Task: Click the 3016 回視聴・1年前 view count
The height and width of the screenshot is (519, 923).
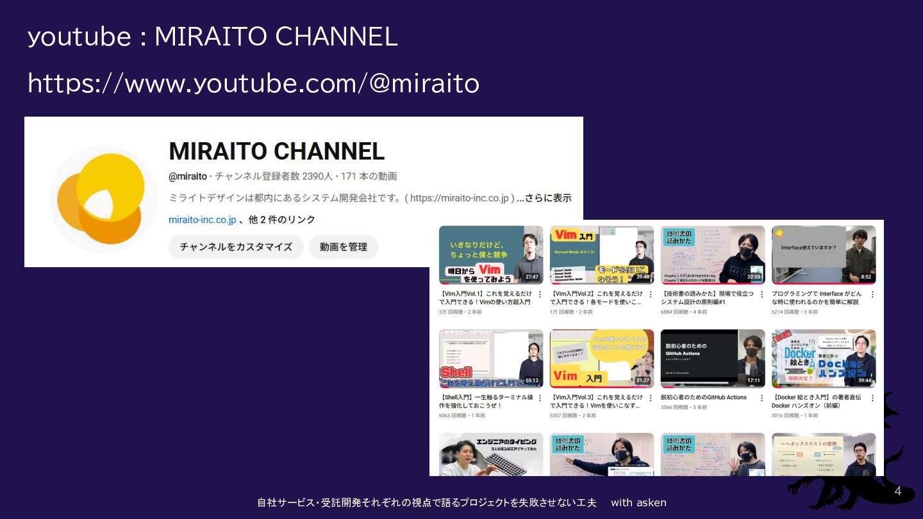Action: click(x=795, y=415)
